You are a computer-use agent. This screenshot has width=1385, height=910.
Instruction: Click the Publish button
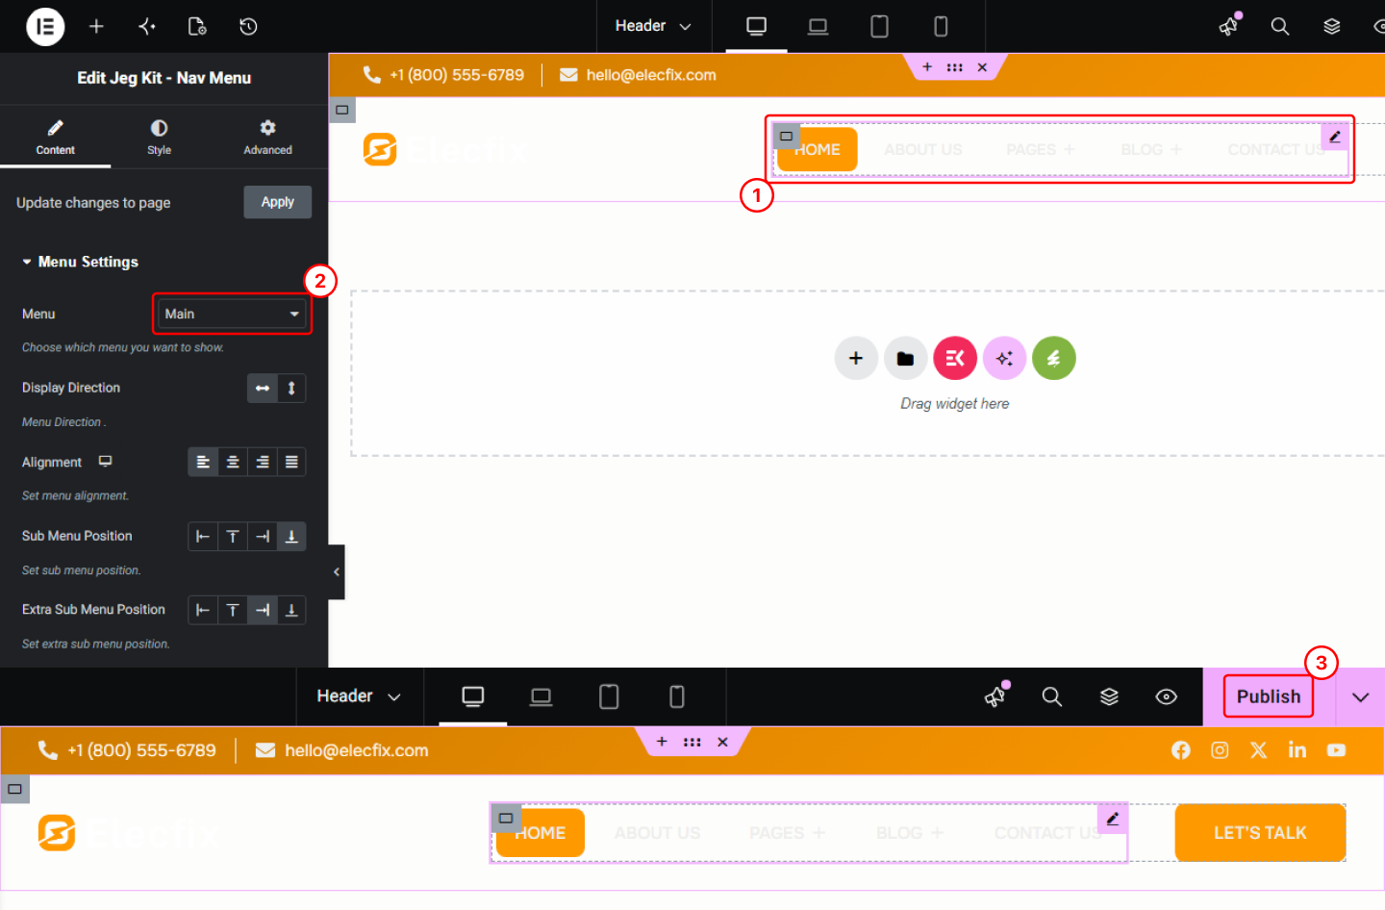pyautogui.click(x=1269, y=696)
